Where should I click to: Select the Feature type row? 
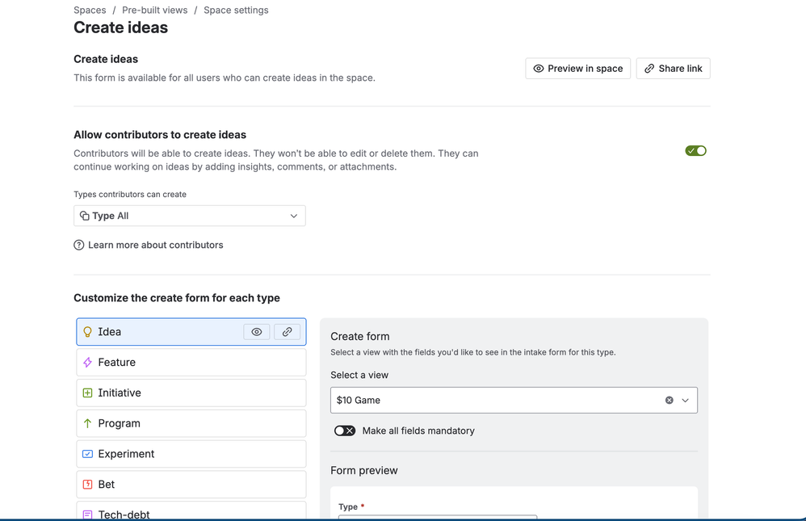pos(191,363)
